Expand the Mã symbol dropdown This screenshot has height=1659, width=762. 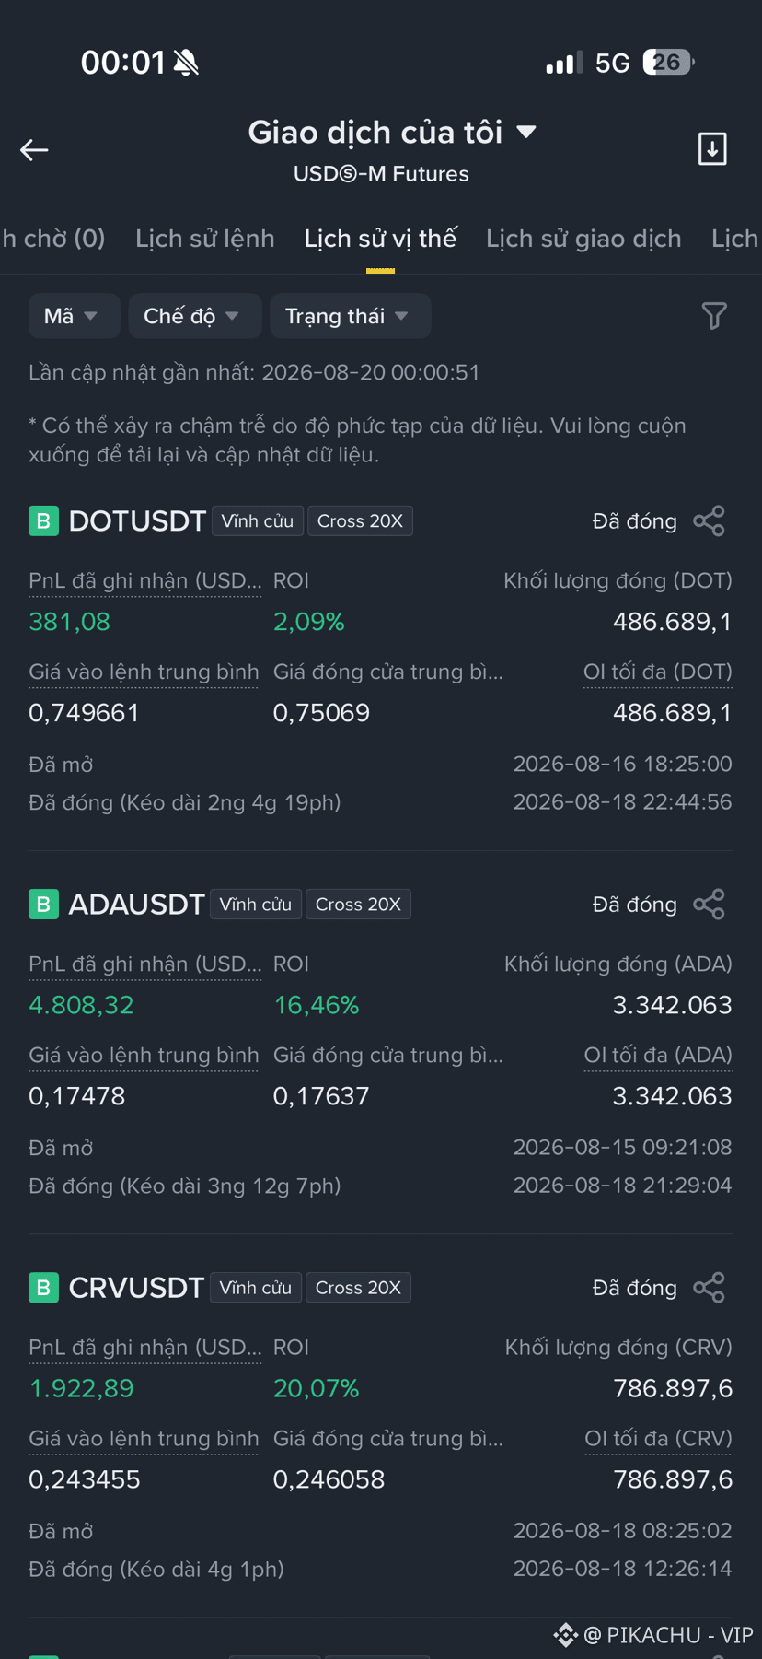[75, 316]
